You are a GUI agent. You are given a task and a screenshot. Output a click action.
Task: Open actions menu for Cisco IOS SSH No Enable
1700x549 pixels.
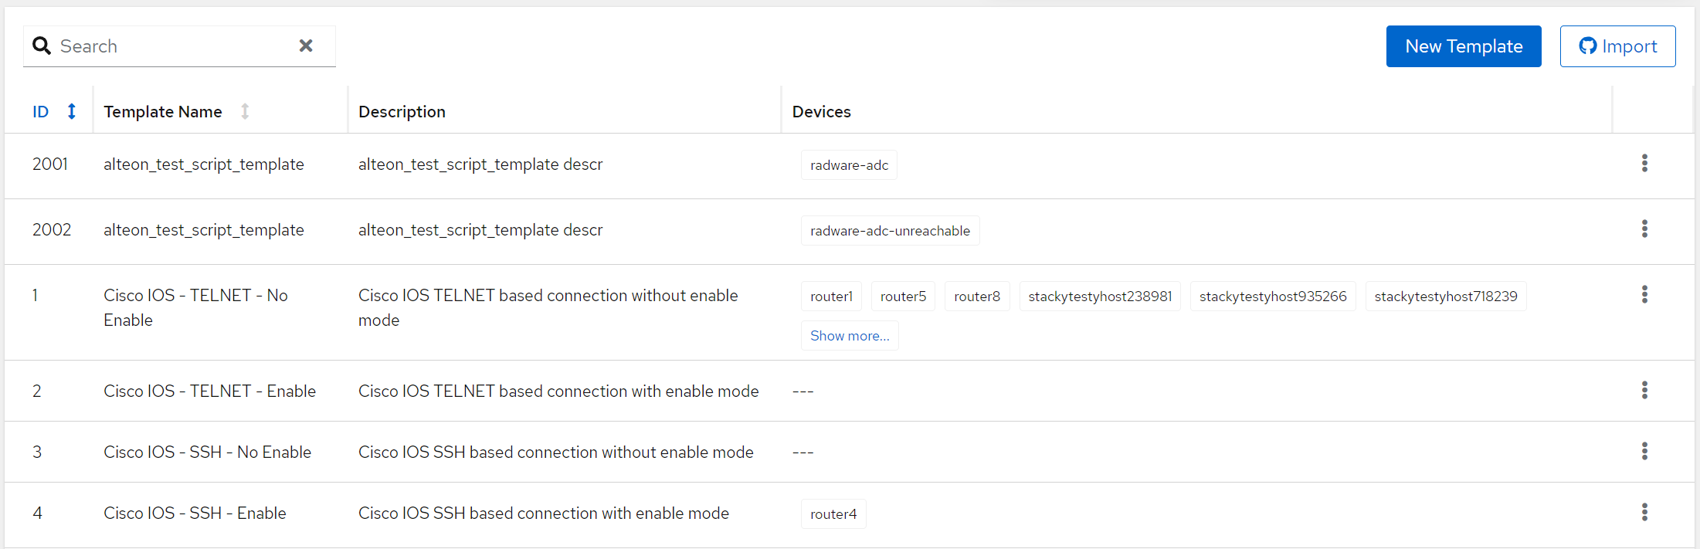click(x=1644, y=451)
